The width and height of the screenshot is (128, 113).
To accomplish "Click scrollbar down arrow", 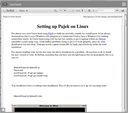I will pyautogui.click(x=125, y=111).
